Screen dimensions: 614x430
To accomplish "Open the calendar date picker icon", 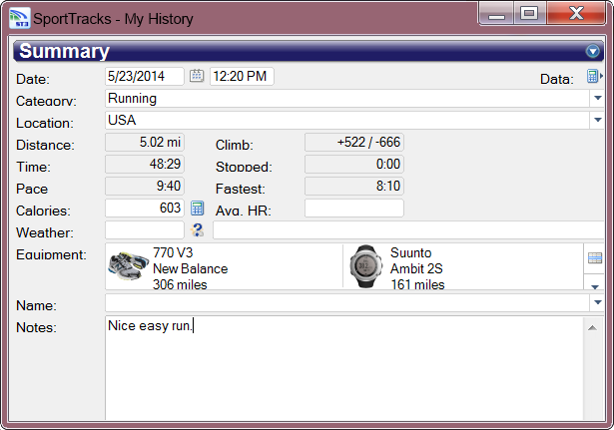I will 197,76.
